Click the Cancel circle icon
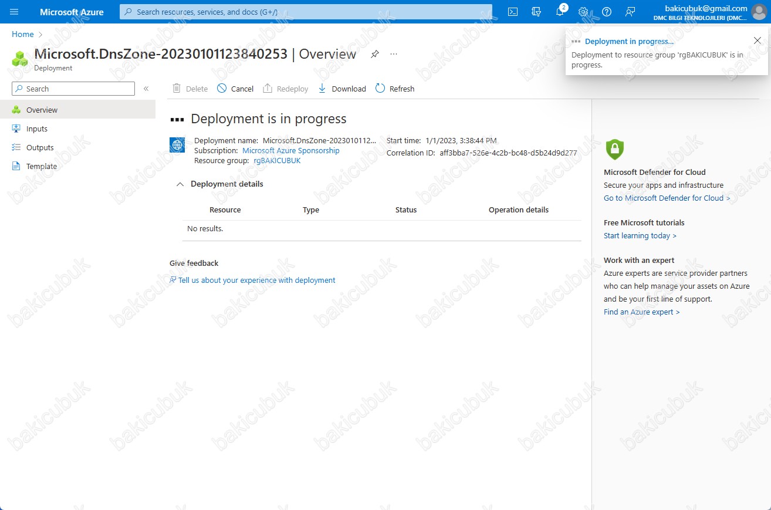The image size is (771, 510). (222, 89)
